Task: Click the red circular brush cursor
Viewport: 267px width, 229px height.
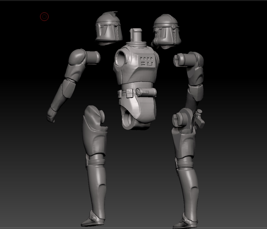Action: 44,17
